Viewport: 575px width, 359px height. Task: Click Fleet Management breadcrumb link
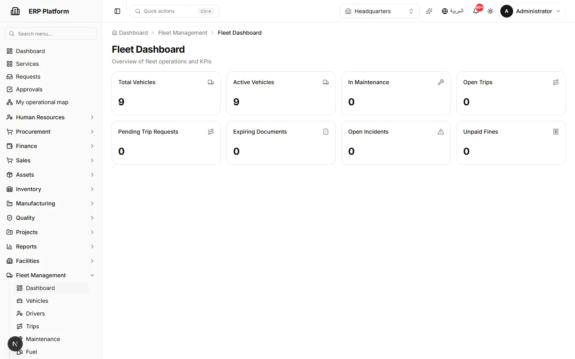182,33
